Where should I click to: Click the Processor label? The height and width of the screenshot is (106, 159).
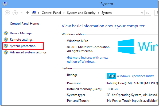click(x=74, y=83)
